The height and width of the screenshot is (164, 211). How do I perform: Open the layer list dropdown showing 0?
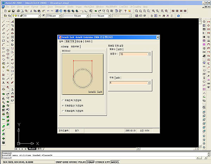(x=39, y=16)
